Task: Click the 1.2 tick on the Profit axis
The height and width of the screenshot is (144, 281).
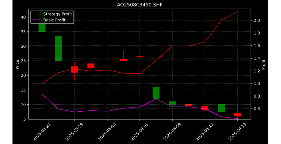Action: pyautogui.click(x=257, y=71)
